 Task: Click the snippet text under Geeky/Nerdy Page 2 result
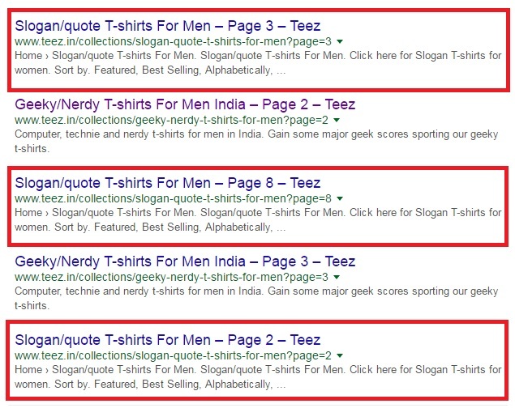tap(256, 141)
